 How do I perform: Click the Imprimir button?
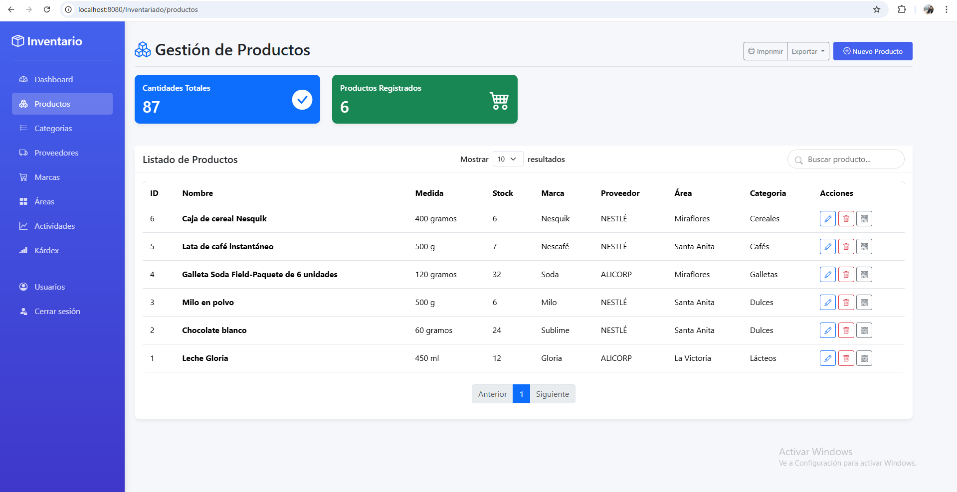click(x=766, y=51)
